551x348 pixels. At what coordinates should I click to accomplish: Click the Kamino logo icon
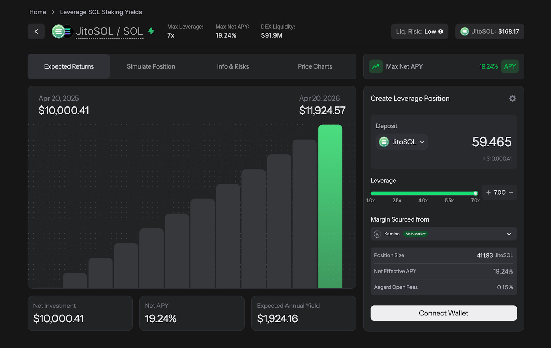tap(377, 234)
